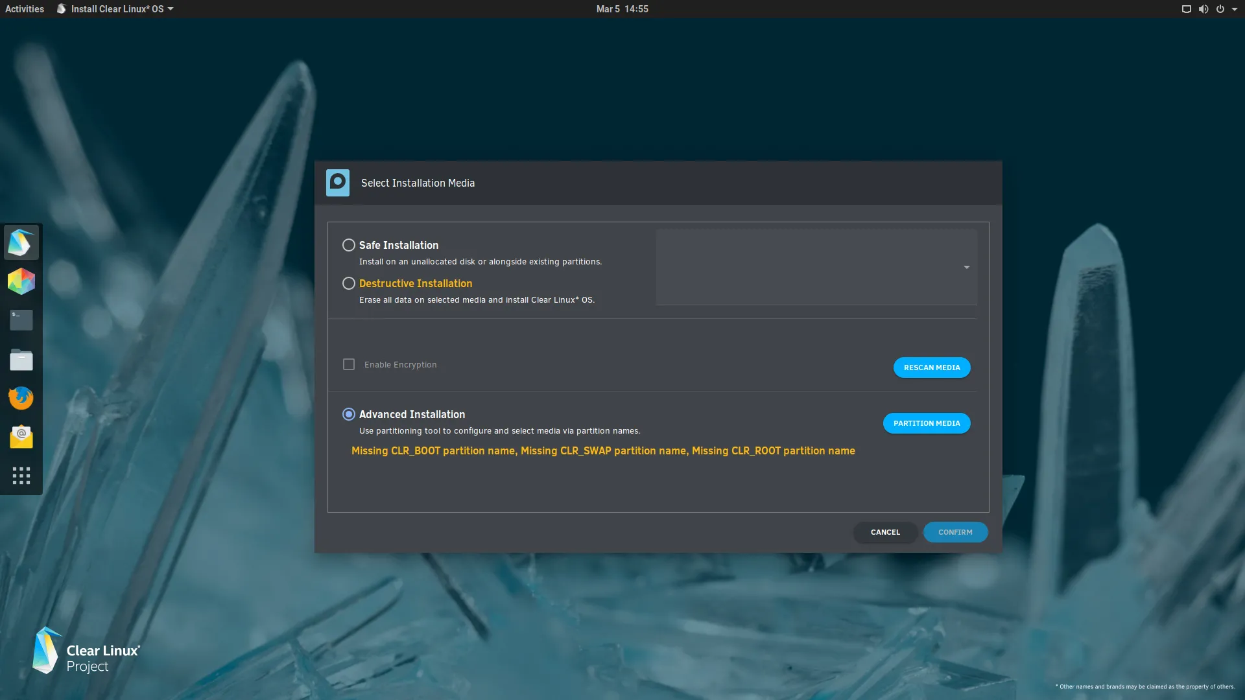Open Clear Linux installer dock icon

[x=21, y=242]
